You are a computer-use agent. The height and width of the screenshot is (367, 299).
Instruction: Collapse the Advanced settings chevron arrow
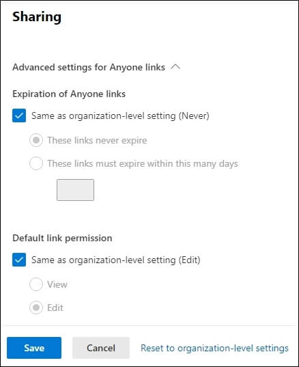[175, 67]
